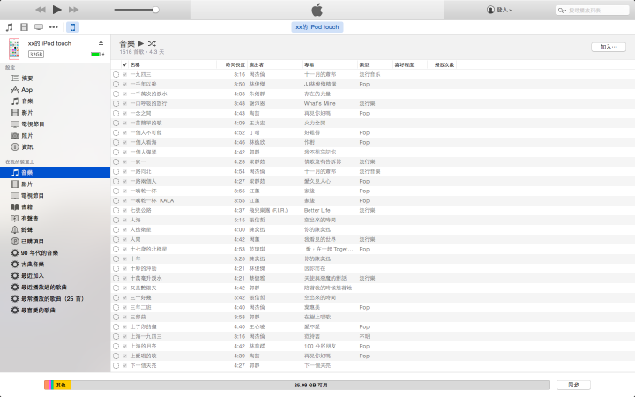Select the song row 下一個天亮
The height and width of the screenshot is (397, 635).
[x=372, y=366]
